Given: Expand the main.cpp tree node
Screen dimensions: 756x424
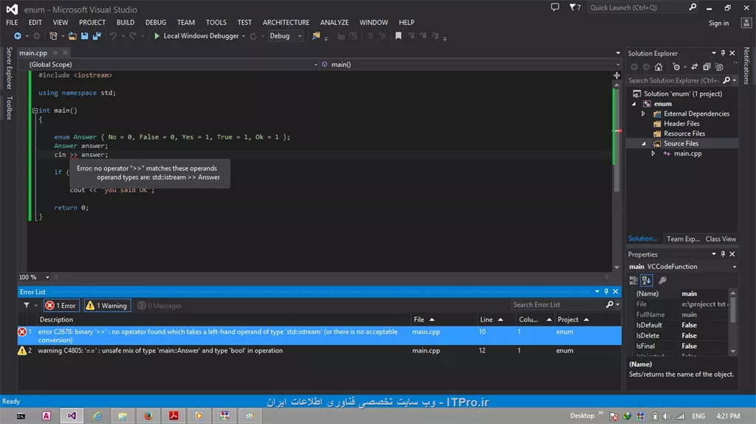Looking at the screenshot, I should click(653, 153).
